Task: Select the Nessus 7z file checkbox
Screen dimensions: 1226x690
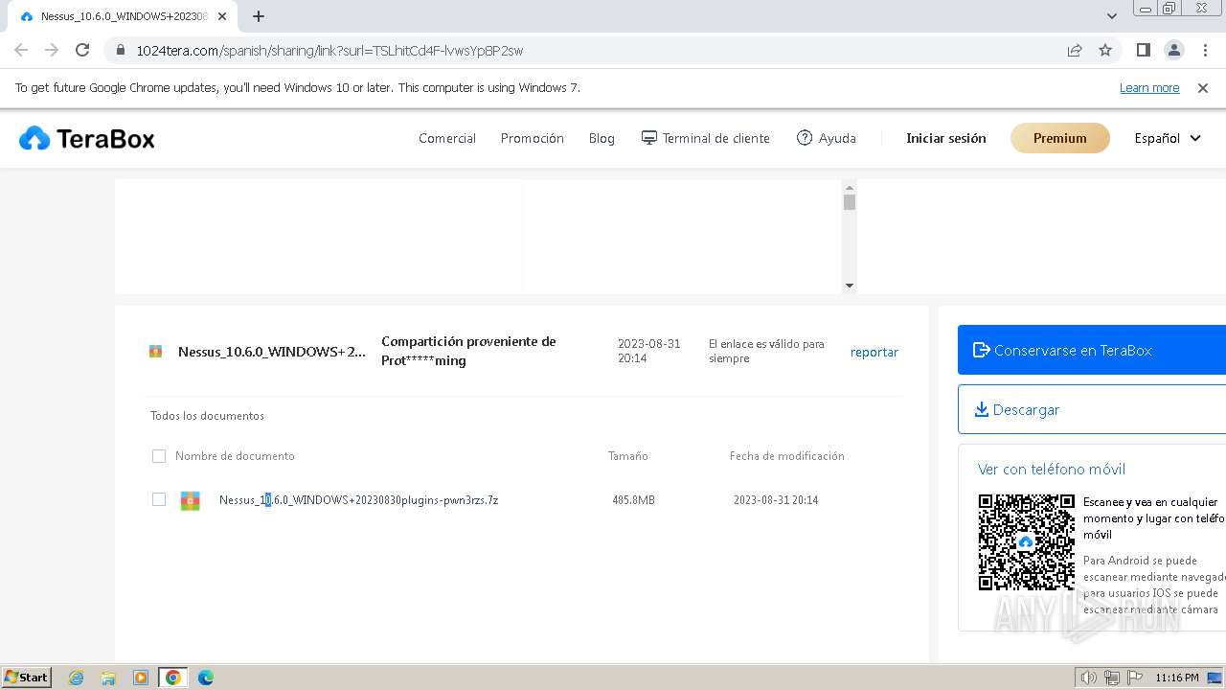Action: point(159,499)
